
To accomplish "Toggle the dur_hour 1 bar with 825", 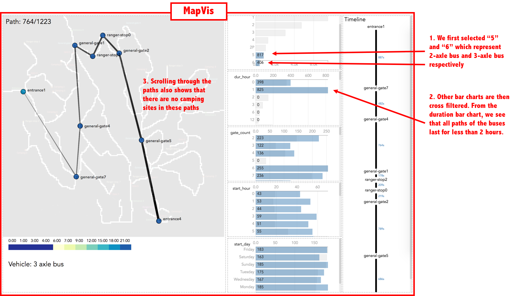I will [x=291, y=90].
